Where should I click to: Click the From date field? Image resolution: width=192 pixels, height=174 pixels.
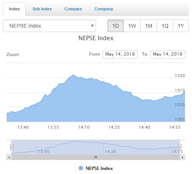(120, 55)
